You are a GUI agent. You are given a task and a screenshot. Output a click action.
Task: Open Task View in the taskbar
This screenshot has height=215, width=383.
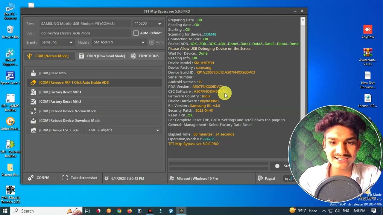(87, 211)
